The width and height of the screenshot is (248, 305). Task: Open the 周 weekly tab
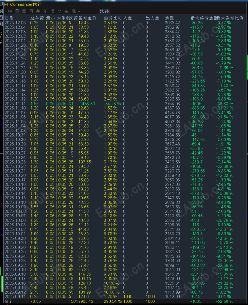(24, 12)
